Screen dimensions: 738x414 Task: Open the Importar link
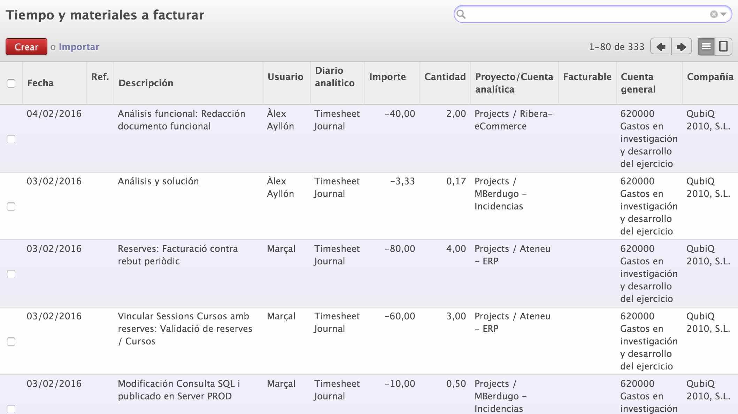point(79,47)
